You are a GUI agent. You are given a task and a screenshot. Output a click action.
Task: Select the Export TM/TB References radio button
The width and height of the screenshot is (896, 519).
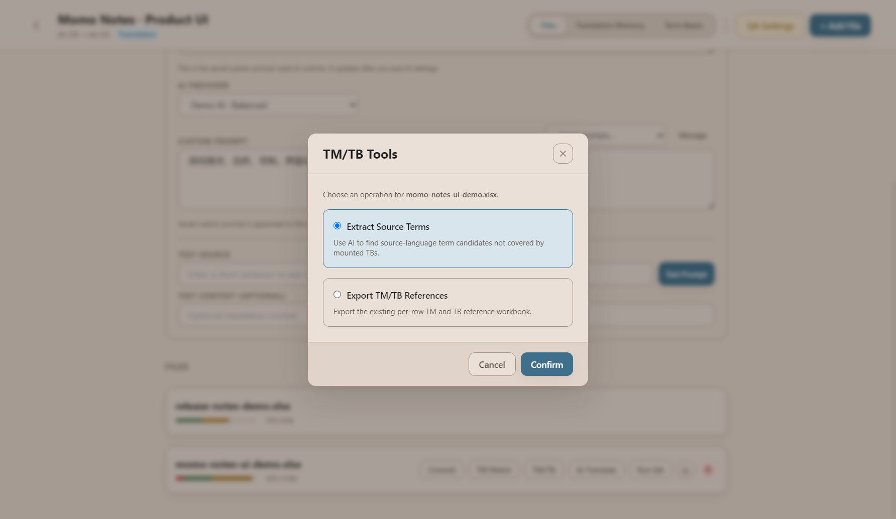coord(338,295)
